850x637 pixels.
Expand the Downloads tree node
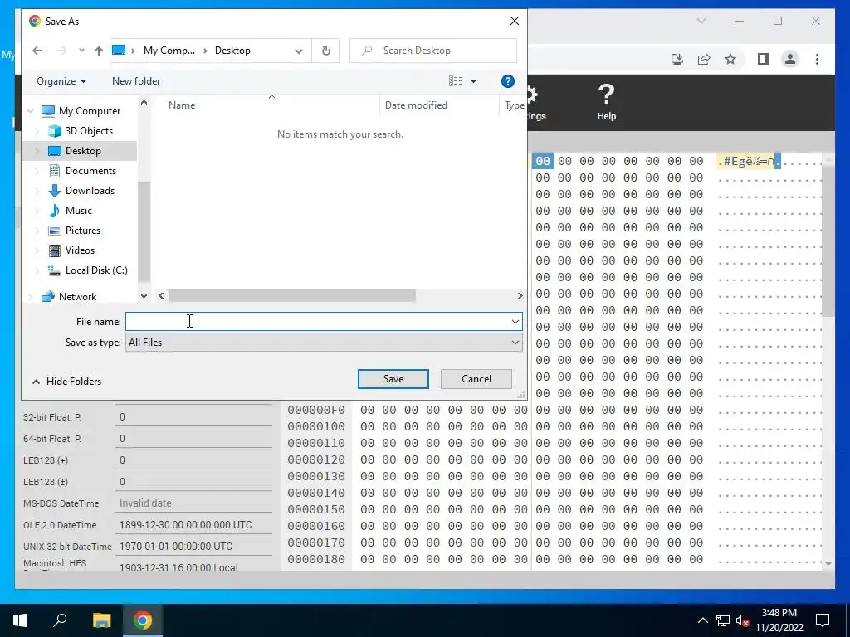pos(37,191)
